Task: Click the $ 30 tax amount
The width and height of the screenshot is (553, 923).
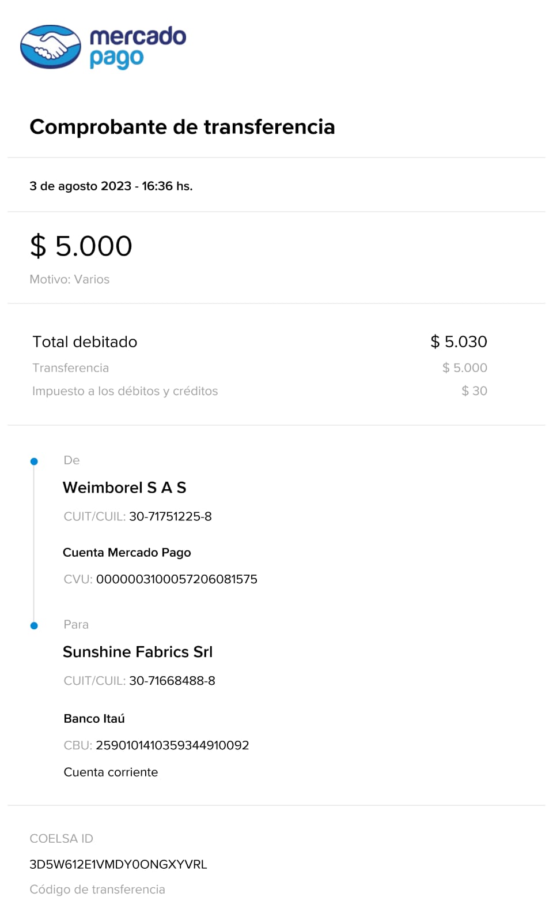Action: (x=474, y=391)
